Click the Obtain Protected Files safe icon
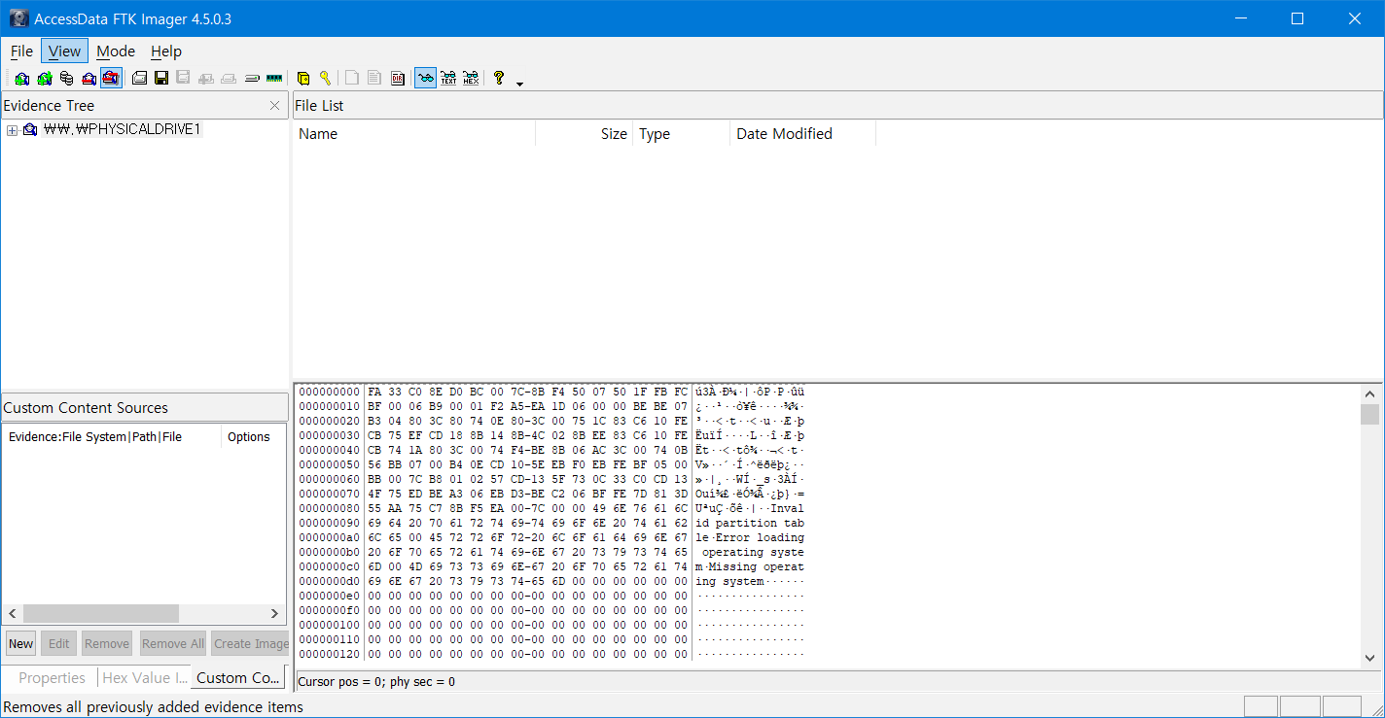 click(303, 79)
